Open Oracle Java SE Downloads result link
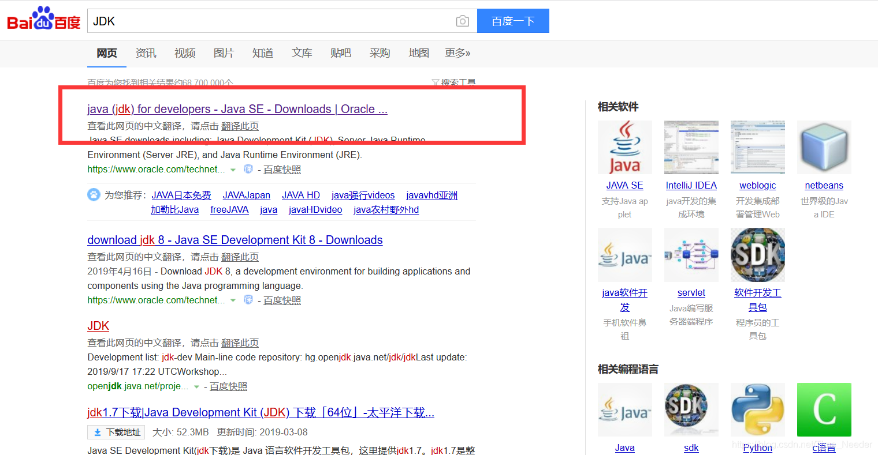Viewport: 878px width, 455px height. pyautogui.click(x=237, y=109)
